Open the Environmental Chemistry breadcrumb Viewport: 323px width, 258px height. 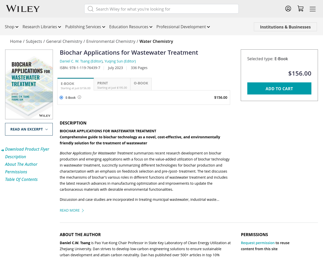coord(111,41)
